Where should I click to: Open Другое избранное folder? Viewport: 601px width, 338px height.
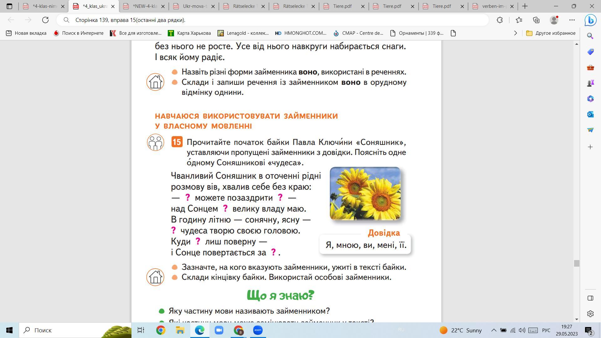[x=551, y=33]
